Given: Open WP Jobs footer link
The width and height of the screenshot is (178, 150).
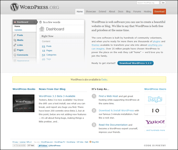Looking at the screenshot, I should (x=80, y=142).
